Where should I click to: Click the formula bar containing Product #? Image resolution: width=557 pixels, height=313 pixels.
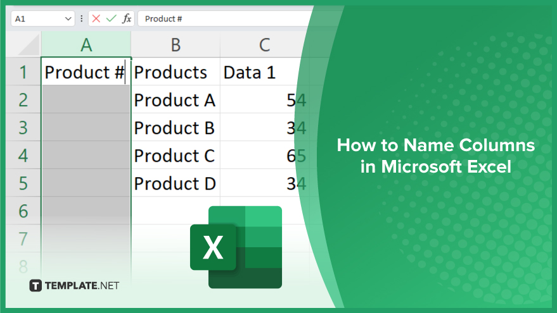227,19
